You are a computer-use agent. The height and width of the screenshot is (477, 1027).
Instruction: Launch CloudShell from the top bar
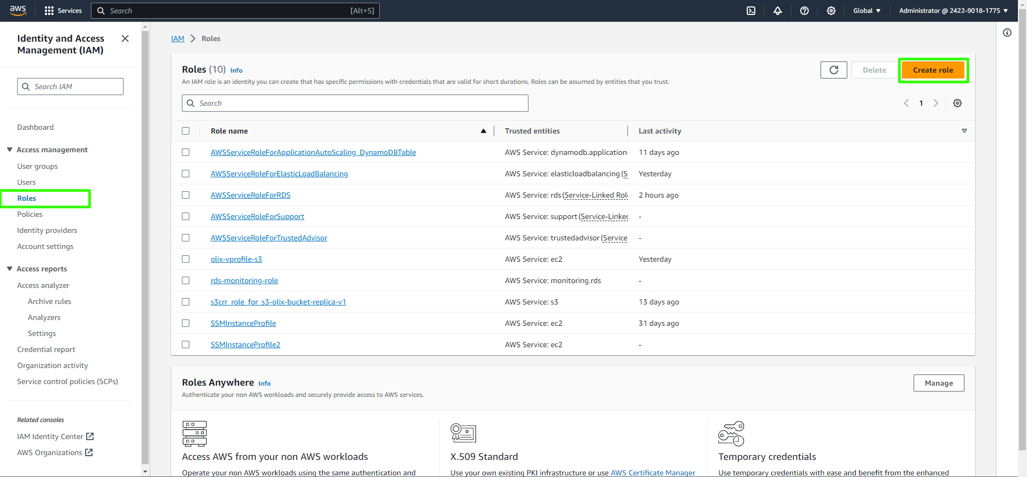[x=751, y=11]
